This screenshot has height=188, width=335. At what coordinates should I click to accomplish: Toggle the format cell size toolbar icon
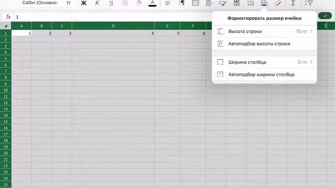click(264, 3)
